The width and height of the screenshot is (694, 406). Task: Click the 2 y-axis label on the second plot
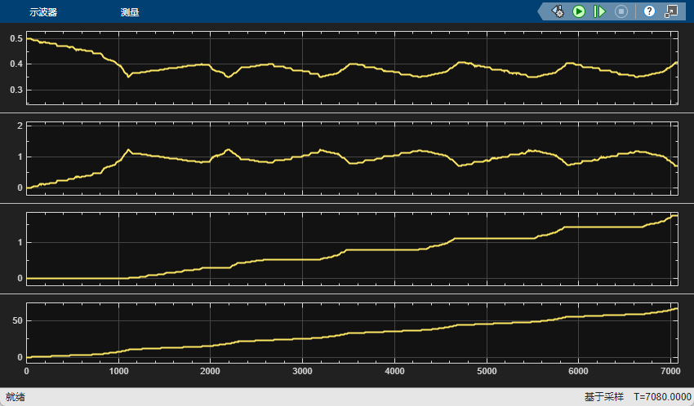coord(20,126)
